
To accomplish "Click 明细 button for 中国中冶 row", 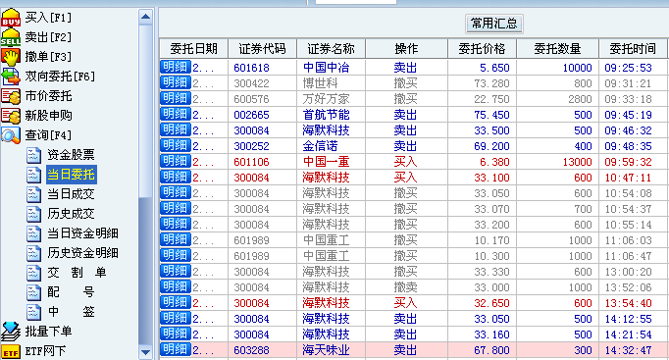I will click(x=176, y=68).
